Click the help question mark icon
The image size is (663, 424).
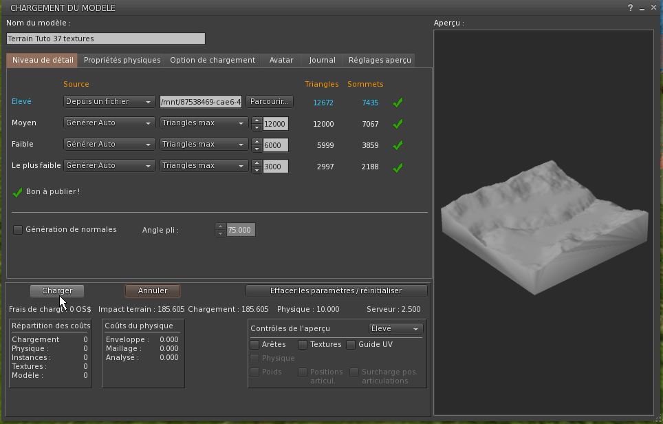[x=630, y=8]
